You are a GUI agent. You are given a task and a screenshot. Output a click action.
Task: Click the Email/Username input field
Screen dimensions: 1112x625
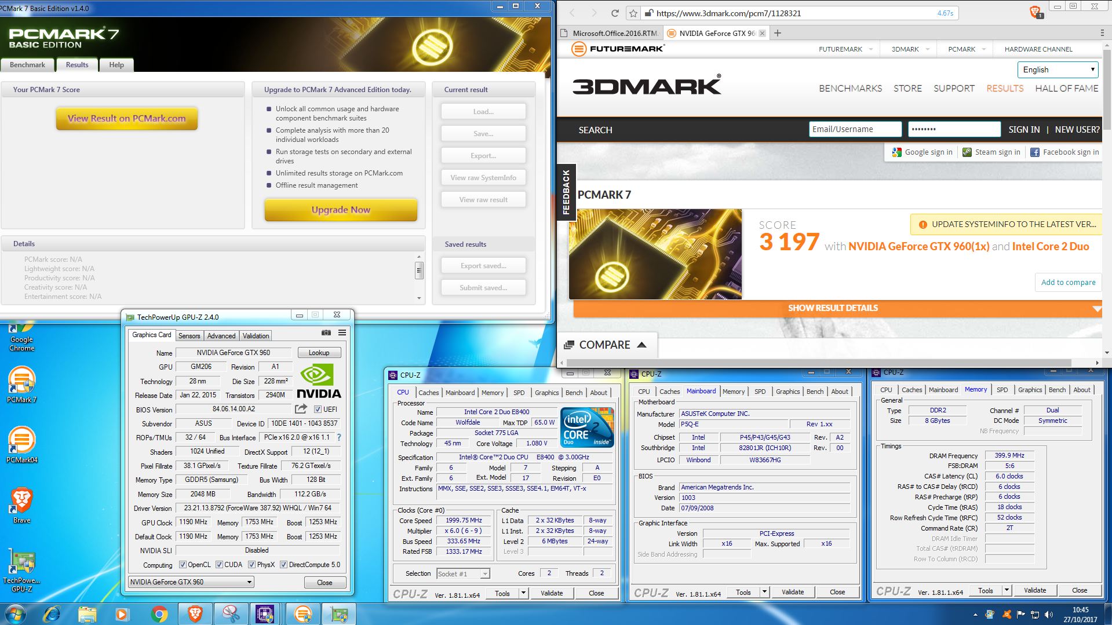pyautogui.click(x=855, y=129)
